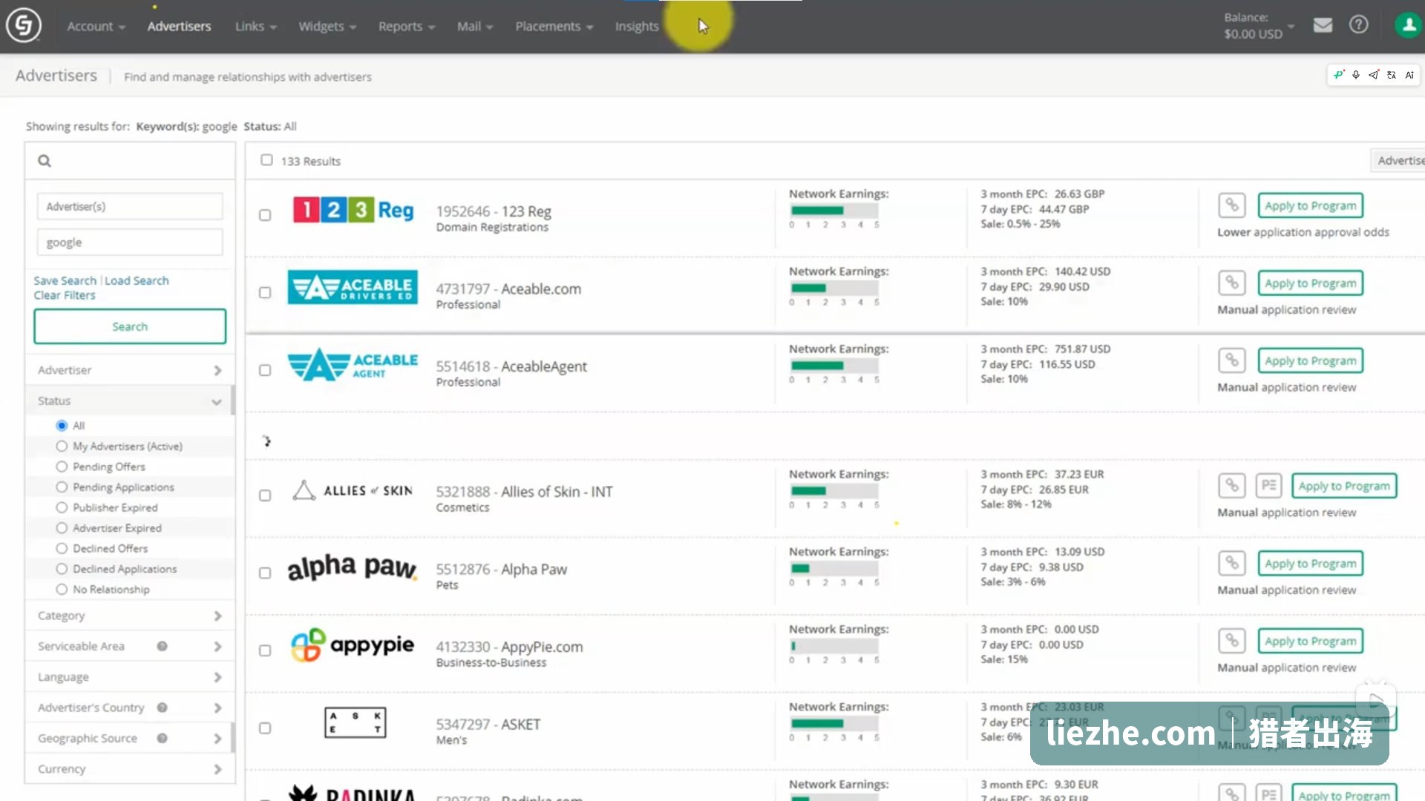Get link icon for 123 Reg

(1231, 205)
